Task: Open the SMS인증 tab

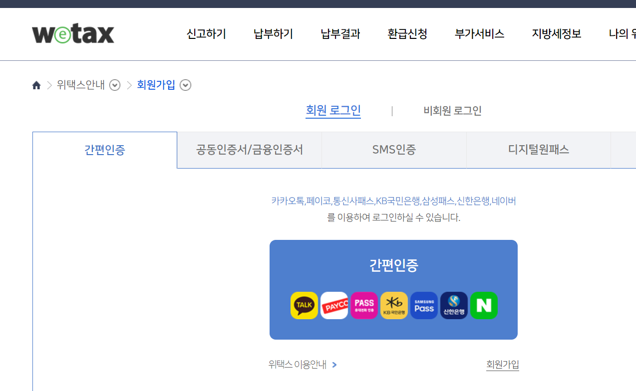Action: pos(394,150)
